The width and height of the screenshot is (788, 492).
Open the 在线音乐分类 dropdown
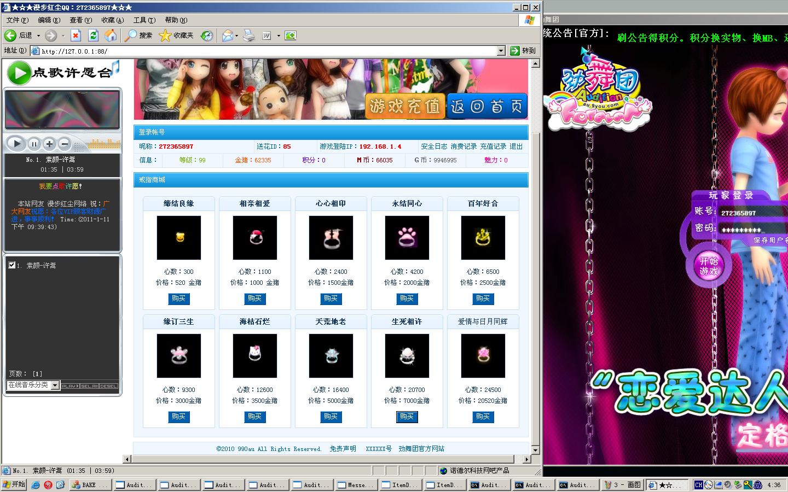55,385
